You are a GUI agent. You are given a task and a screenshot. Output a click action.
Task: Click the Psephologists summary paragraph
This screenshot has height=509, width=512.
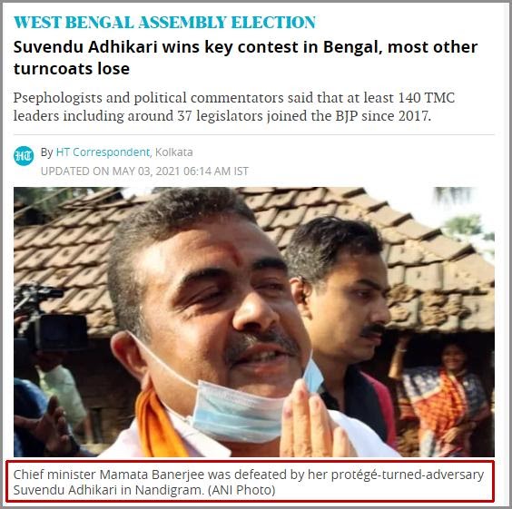pos(234,107)
